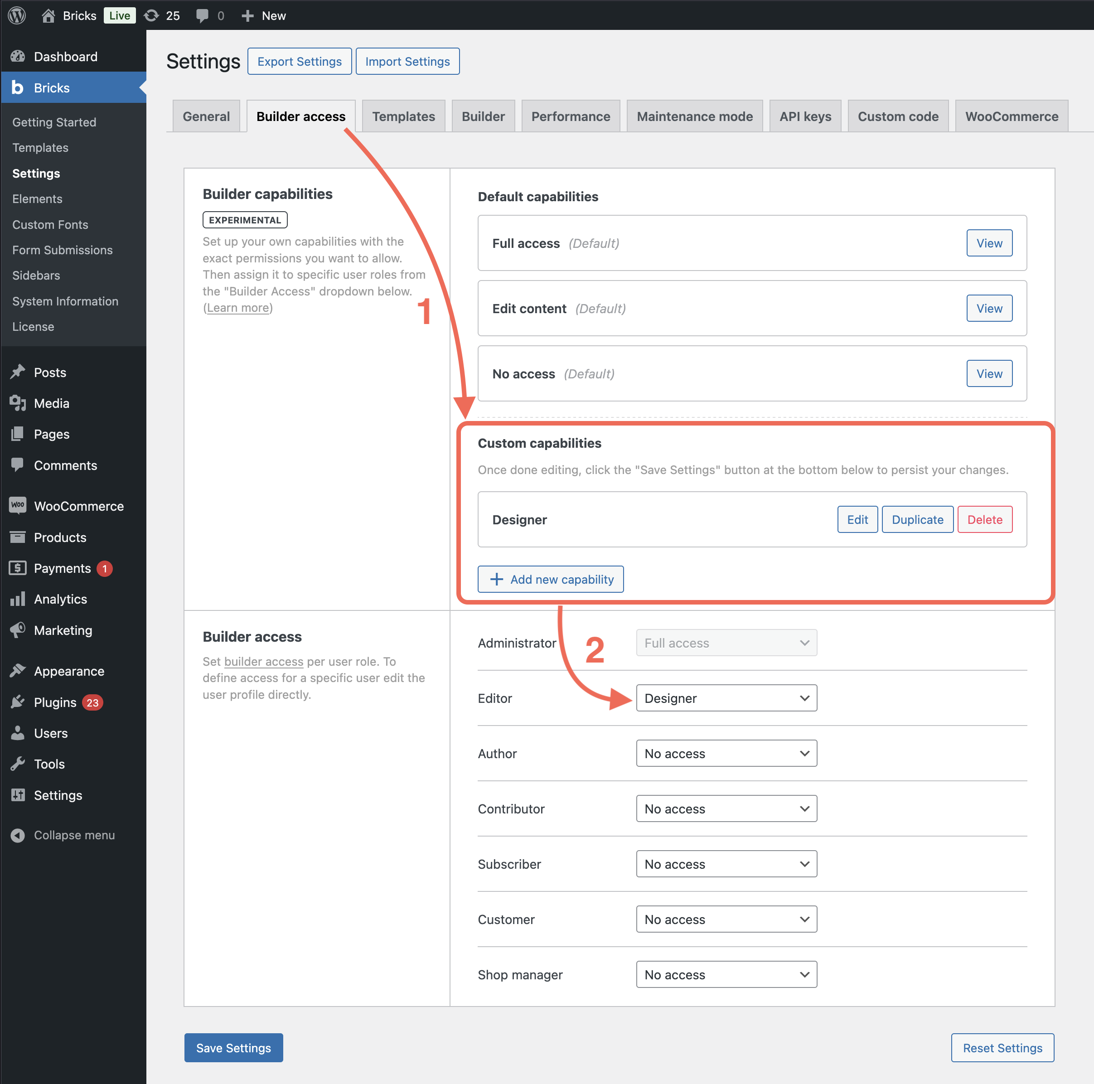Viewport: 1094px width, 1084px height.
Task: Click Add new capability button
Action: tap(550, 579)
